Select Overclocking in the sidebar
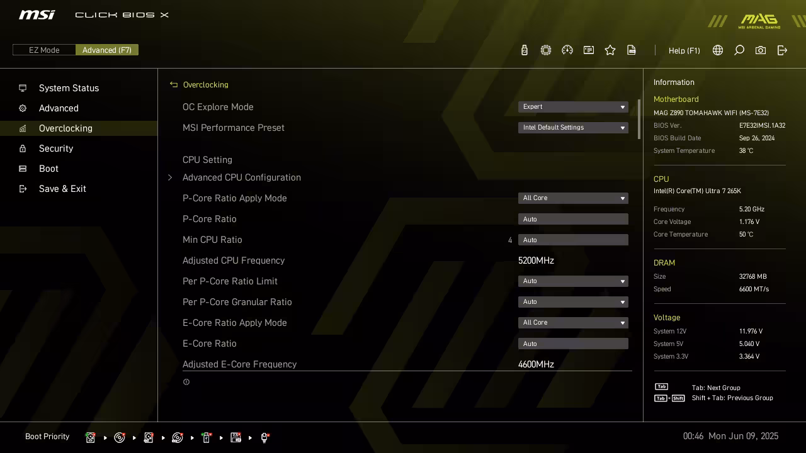Viewport: 806px width, 453px height. [x=78, y=128]
